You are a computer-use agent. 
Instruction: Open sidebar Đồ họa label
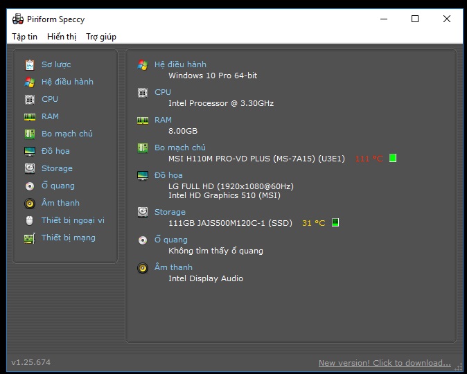55,151
